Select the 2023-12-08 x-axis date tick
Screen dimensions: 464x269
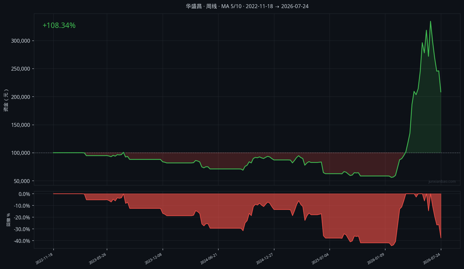(154, 258)
